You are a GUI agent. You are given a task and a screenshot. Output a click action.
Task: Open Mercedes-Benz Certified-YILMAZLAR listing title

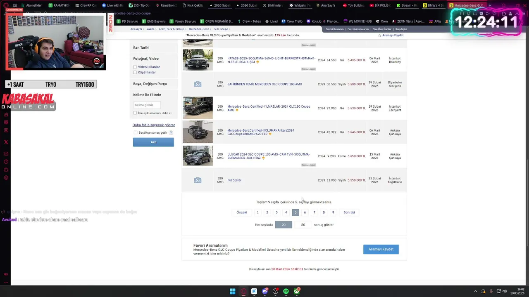269,108
